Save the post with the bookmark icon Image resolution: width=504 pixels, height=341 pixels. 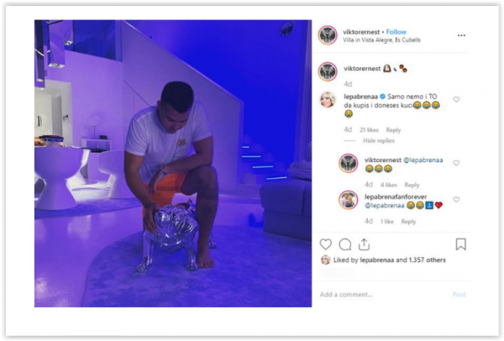(x=461, y=244)
